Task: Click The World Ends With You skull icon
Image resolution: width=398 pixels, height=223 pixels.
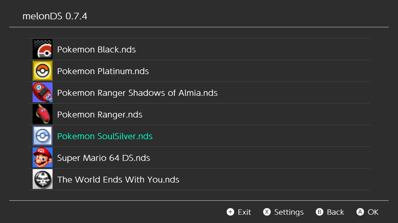Action: point(43,179)
